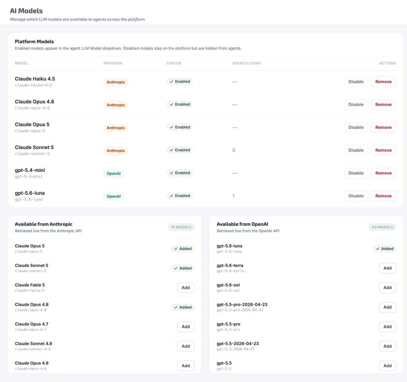
Task: Click the 63 MODELS count badge
Action: 383,227
